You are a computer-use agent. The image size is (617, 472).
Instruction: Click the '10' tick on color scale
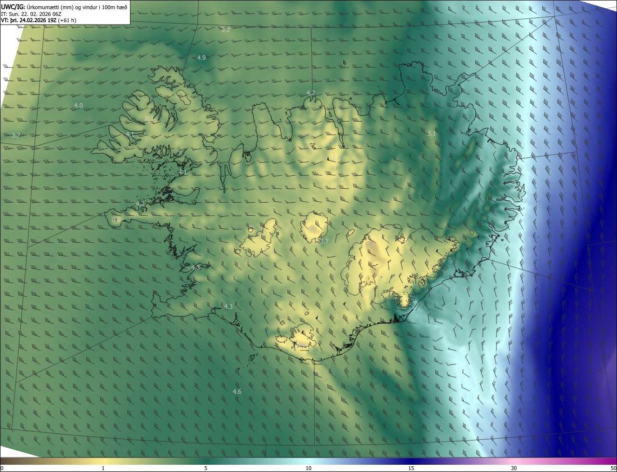(308, 468)
